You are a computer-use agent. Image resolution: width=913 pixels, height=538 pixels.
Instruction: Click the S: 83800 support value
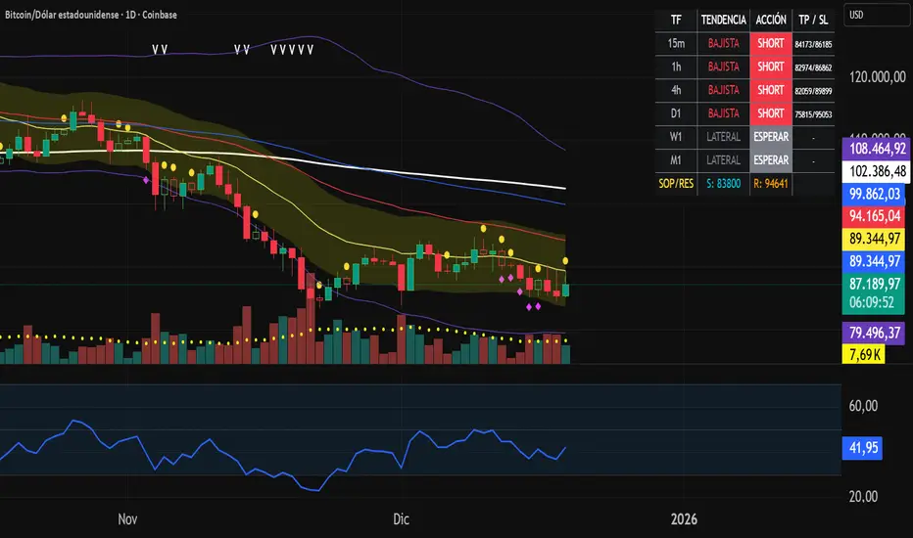point(721,183)
